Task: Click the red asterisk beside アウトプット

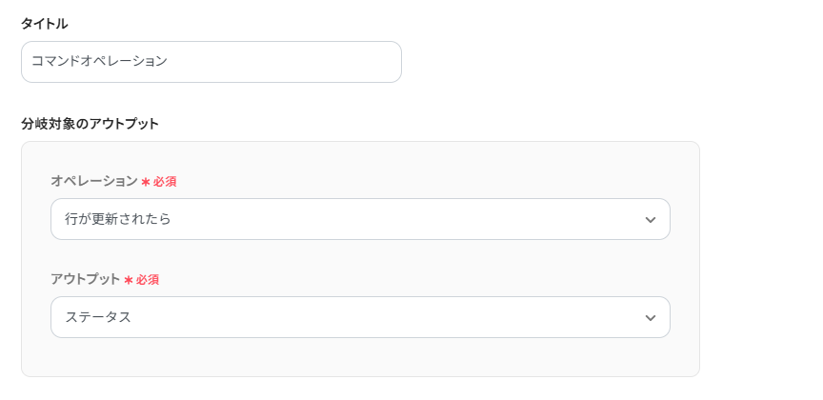Action: tap(129, 280)
